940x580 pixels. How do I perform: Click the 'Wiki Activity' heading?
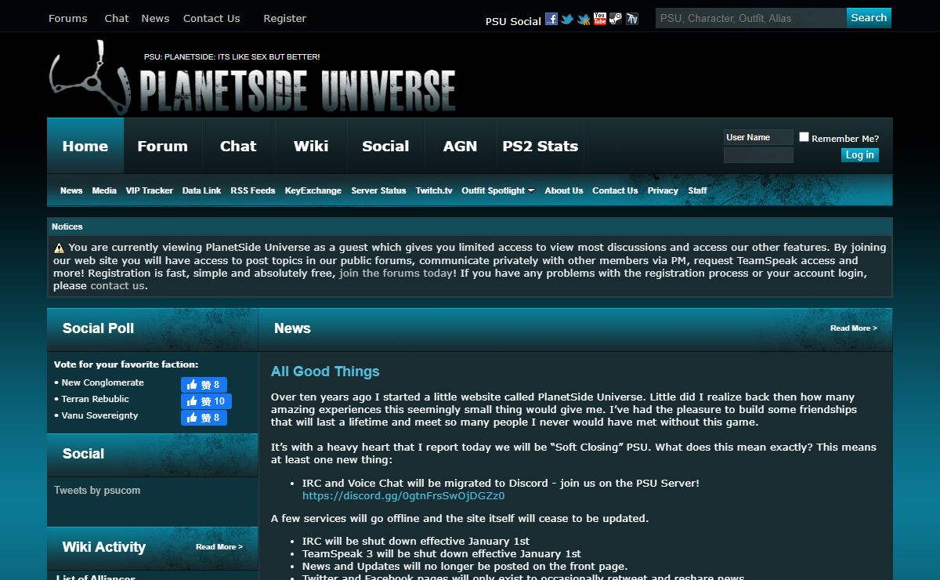(x=104, y=547)
